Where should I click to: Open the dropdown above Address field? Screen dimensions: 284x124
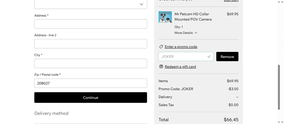tap(91, 4)
